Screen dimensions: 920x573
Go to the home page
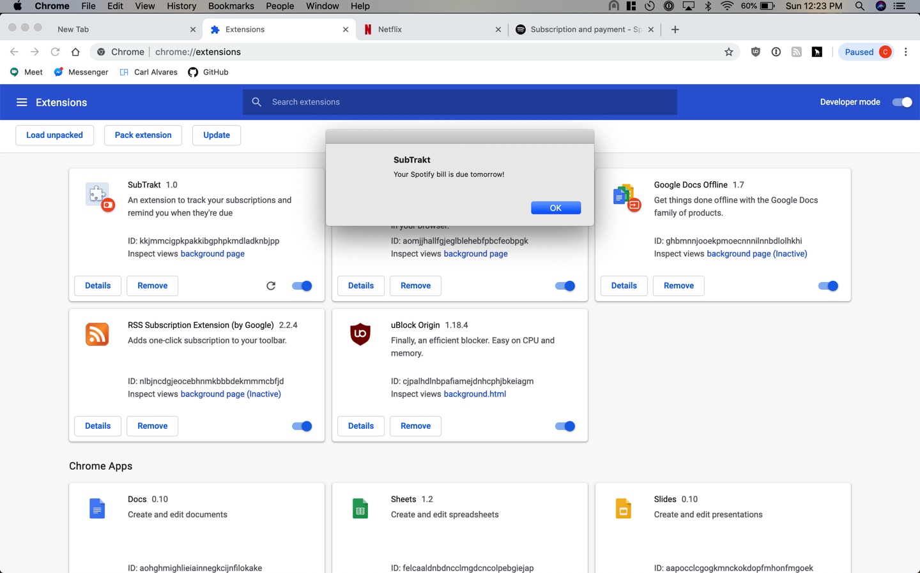75,52
